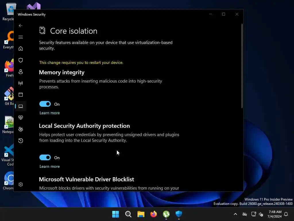Maximize the Windows Security window
The width and height of the screenshot is (294, 221).
[x=223, y=14]
